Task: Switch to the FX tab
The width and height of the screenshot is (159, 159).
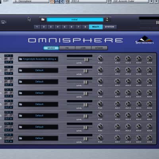Action: 67,48
